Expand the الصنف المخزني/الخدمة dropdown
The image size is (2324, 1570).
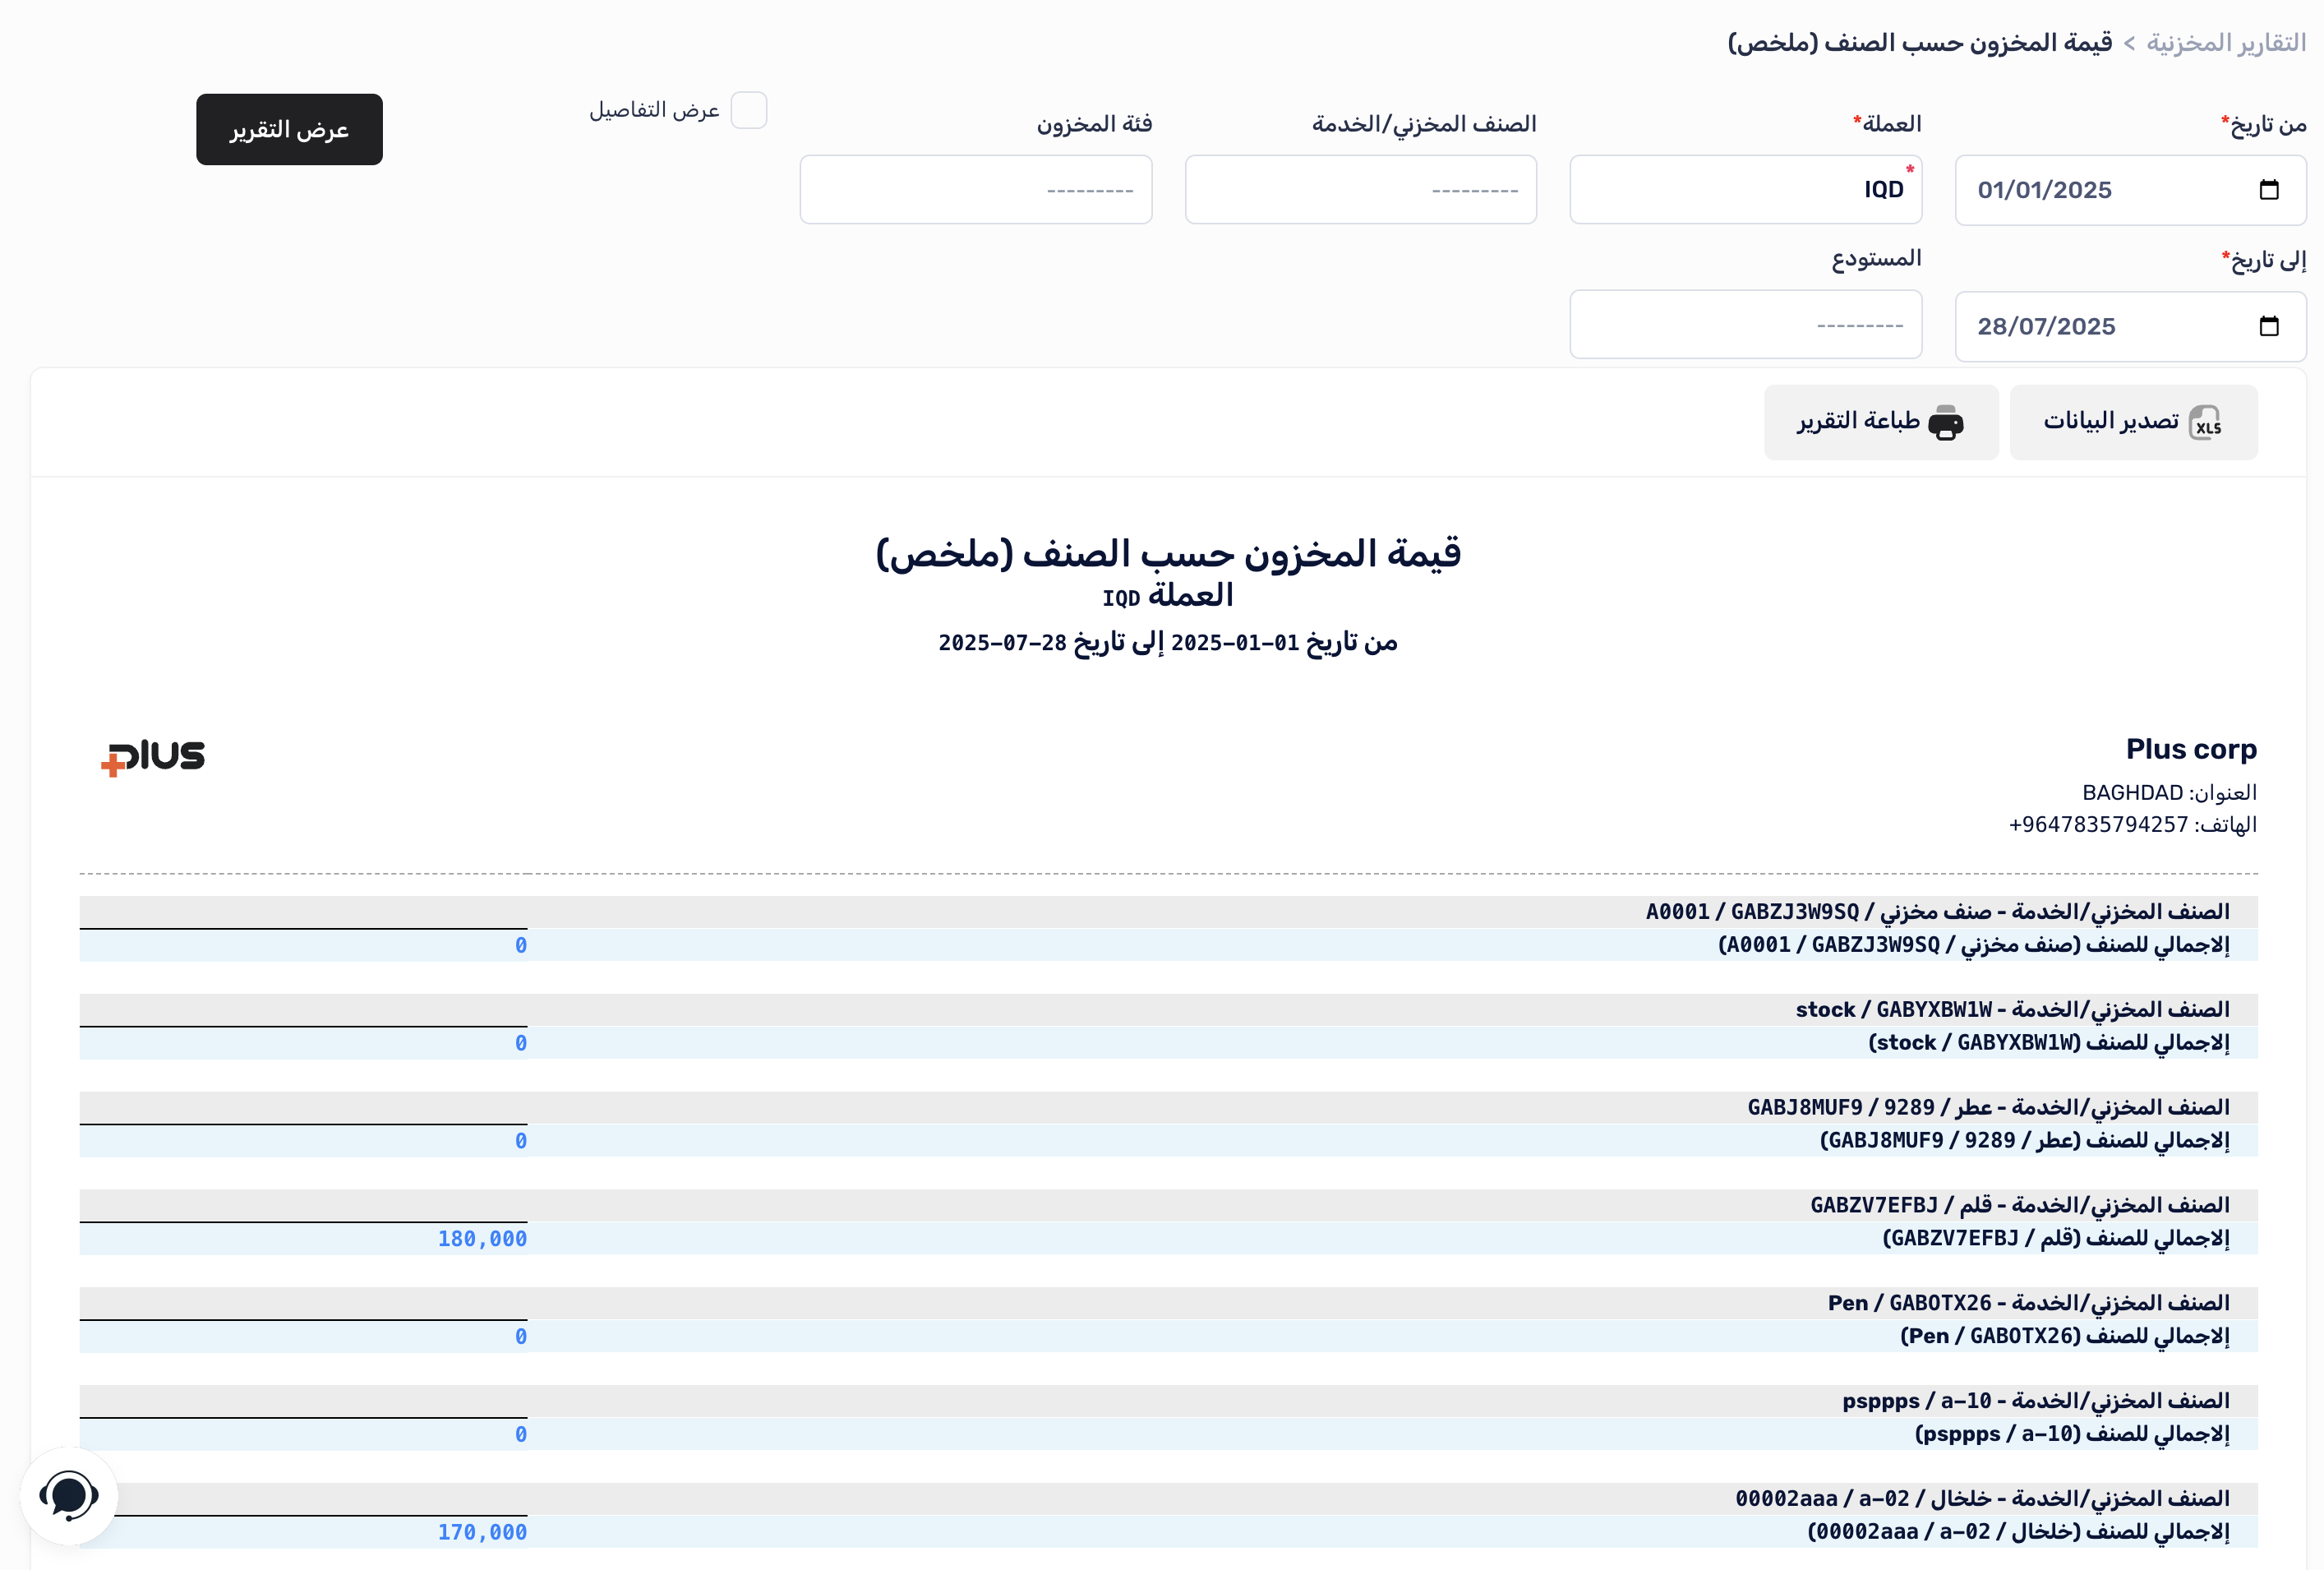(1360, 190)
